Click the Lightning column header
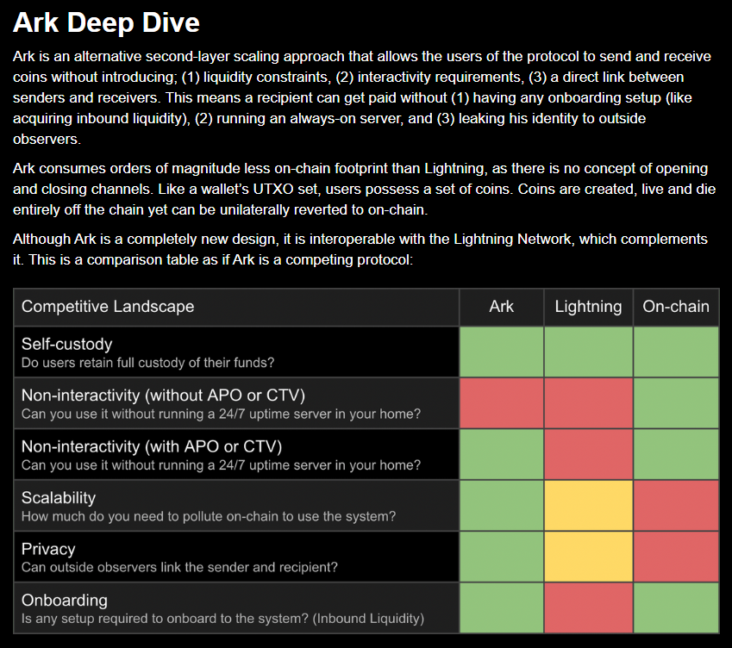Screen dimensions: 732x648 tap(588, 307)
